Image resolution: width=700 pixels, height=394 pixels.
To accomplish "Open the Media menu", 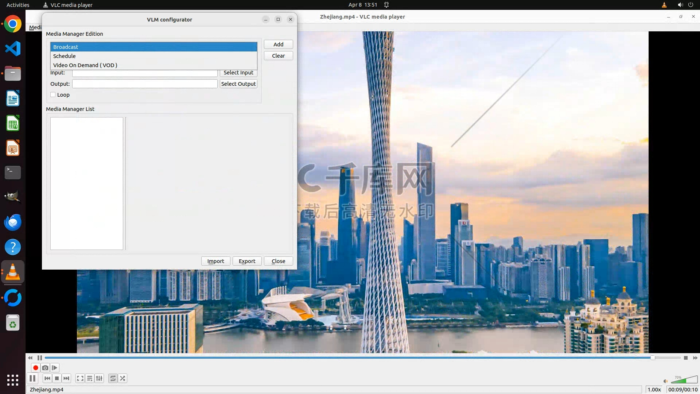I will coord(35,27).
